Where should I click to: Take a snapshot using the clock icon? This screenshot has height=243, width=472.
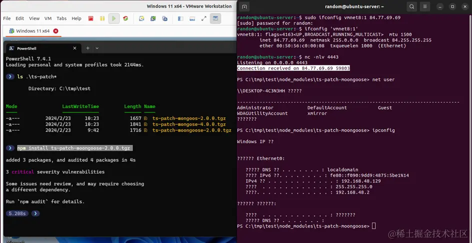pos(141,18)
